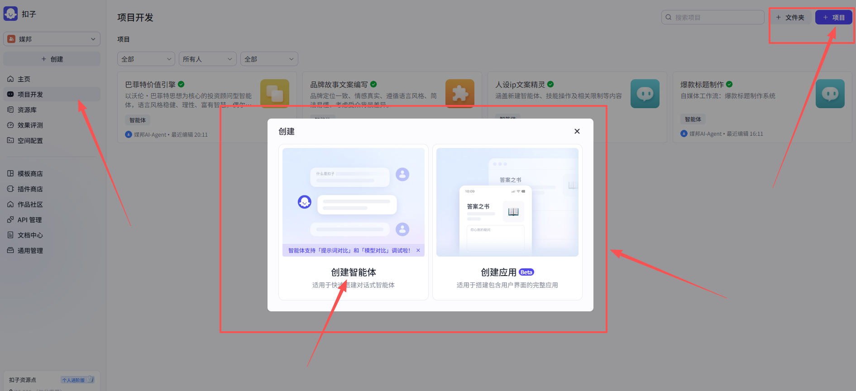Open the 所有人 owner filter dropdown

pyautogui.click(x=207, y=59)
